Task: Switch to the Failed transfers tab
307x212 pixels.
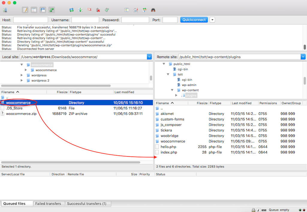Action: point(48,204)
